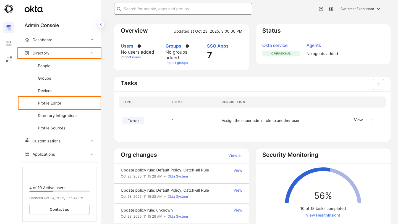Expand the Applications section

pyautogui.click(x=59, y=154)
